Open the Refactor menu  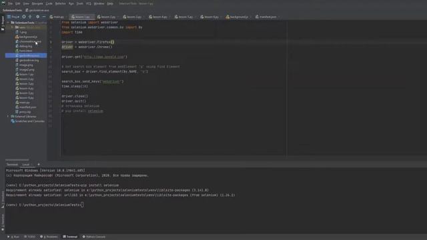click(61, 3)
